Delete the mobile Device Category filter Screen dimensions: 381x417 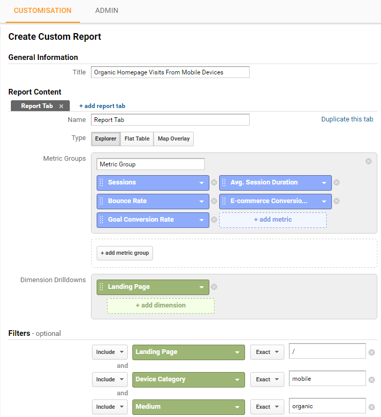click(x=371, y=380)
